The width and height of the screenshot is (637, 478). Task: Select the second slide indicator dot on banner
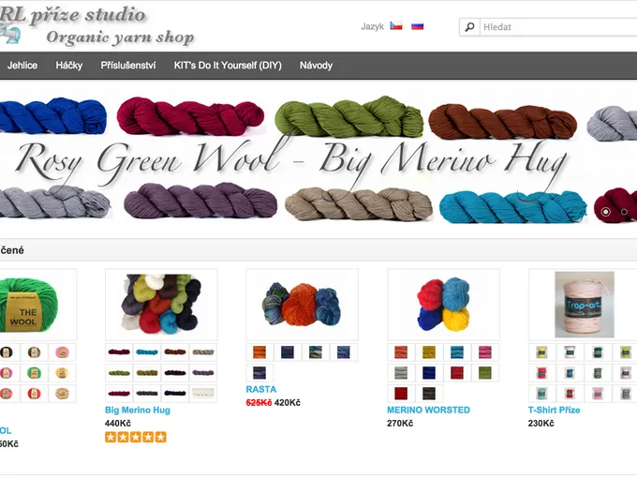(x=624, y=212)
